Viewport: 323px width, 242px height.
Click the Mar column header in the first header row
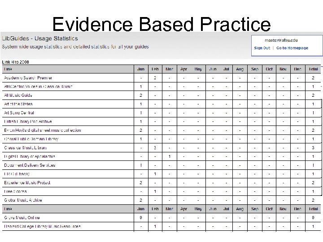pyautogui.click(x=169, y=69)
